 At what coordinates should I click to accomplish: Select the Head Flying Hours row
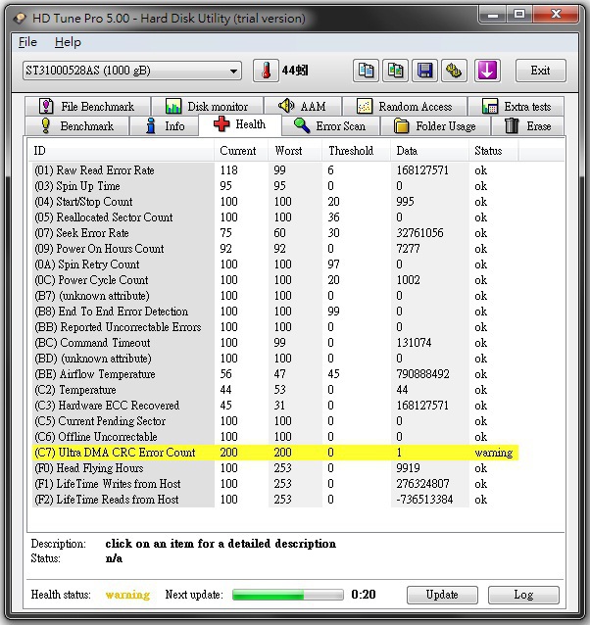pyautogui.click(x=275, y=468)
